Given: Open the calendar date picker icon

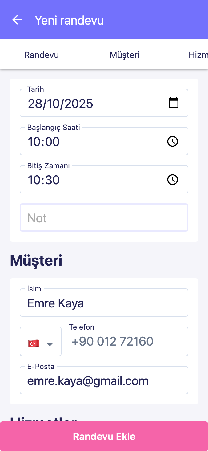Looking at the screenshot, I should point(174,103).
